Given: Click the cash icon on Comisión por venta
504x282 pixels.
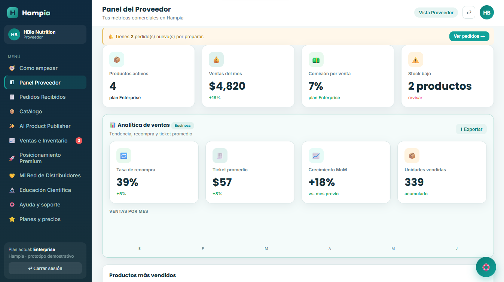Looking at the screenshot, I should point(316,59).
